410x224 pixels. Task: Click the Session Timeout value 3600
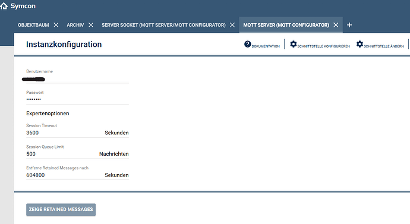[33, 132]
